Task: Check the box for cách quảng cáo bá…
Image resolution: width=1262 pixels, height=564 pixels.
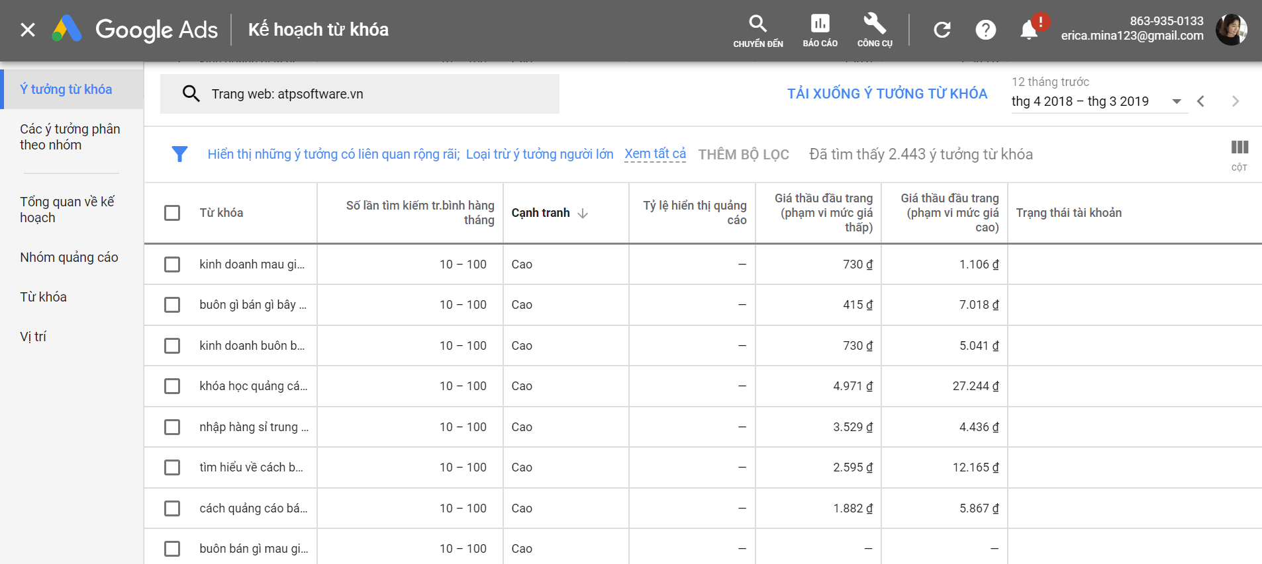Action: [x=172, y=508]
